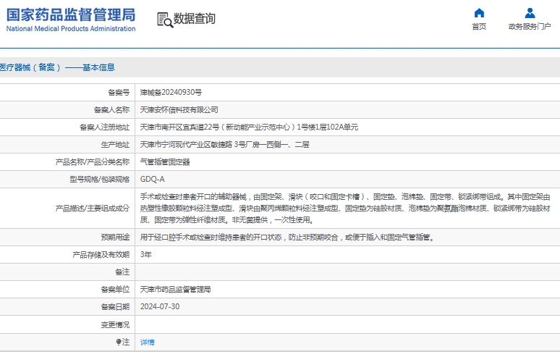
Task: Click the 备案号 row label
Action: click(x=119, y=93)
